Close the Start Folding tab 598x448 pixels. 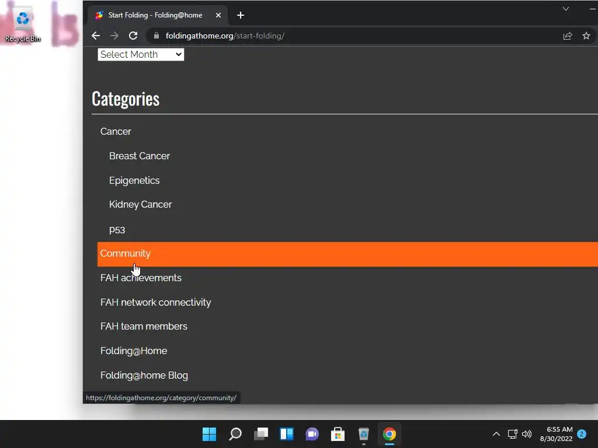[x=218, y=15]
